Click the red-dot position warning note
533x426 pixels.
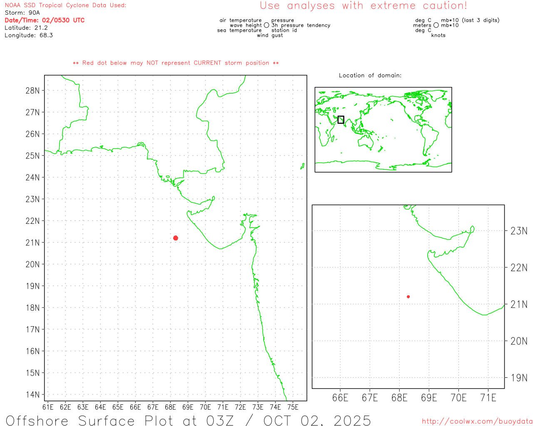click(176, 63)
